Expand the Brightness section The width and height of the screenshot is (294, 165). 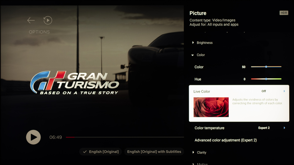click(x=204, y=43)
